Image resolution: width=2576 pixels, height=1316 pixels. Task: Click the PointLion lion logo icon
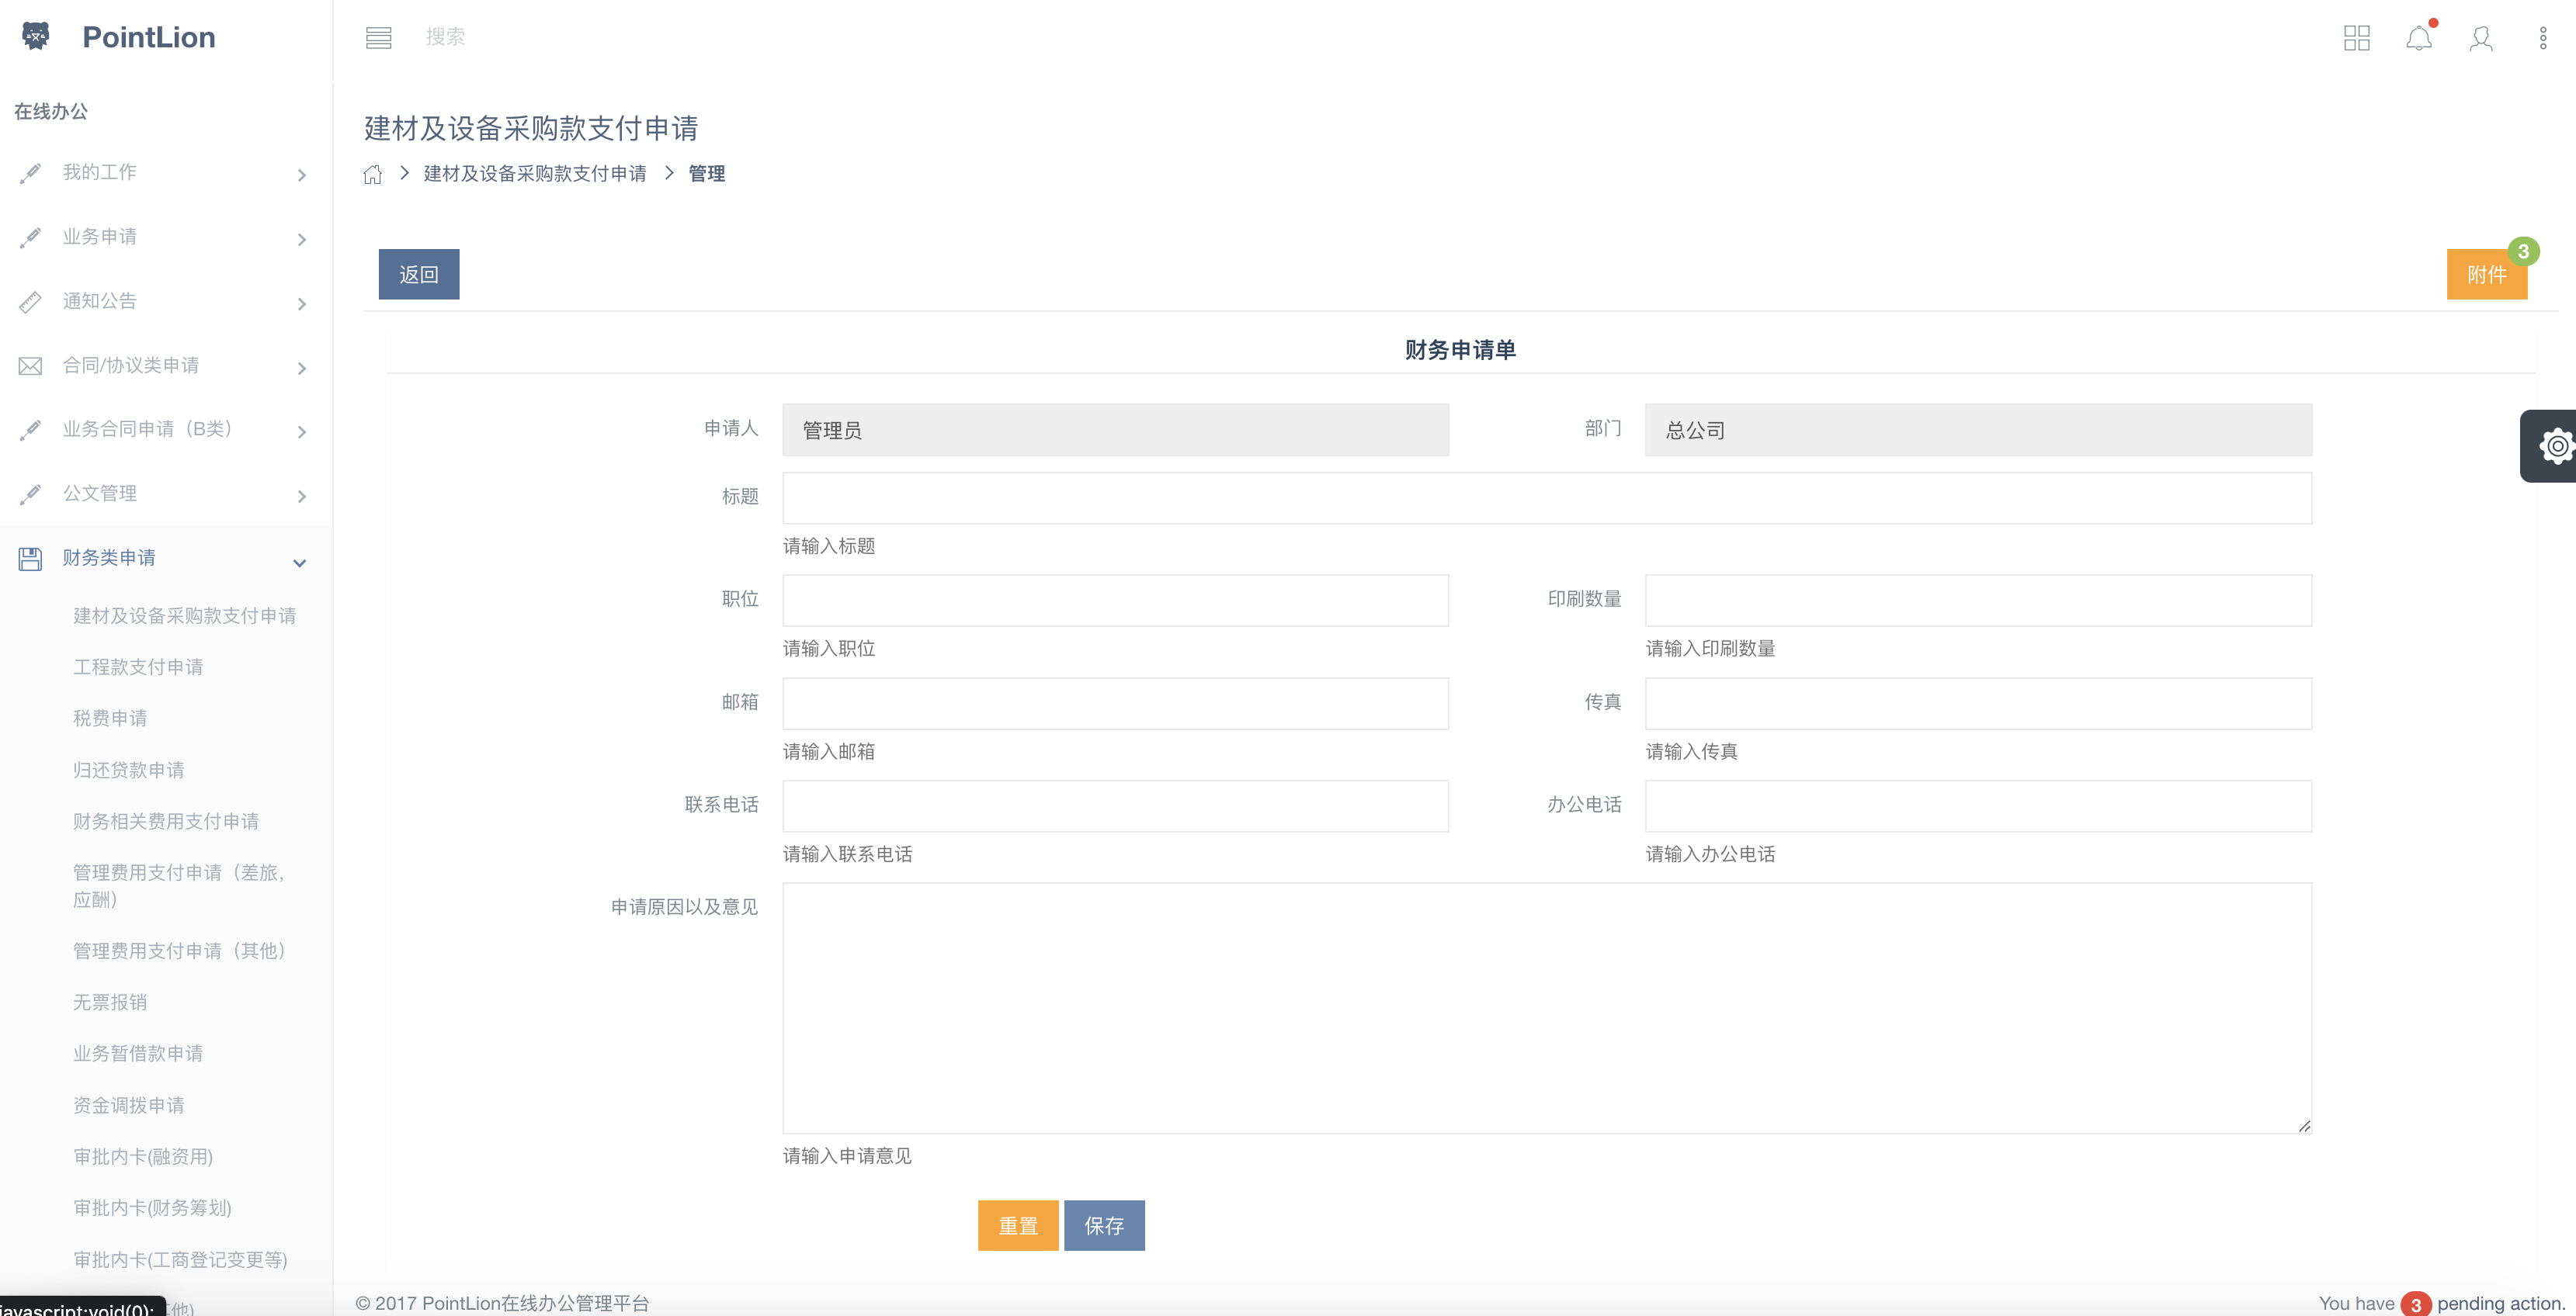36,37
